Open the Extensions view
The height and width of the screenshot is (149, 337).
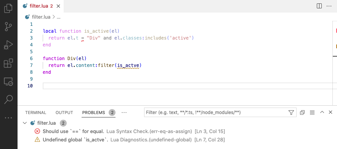pyautogui.click(x=8, y=63)
